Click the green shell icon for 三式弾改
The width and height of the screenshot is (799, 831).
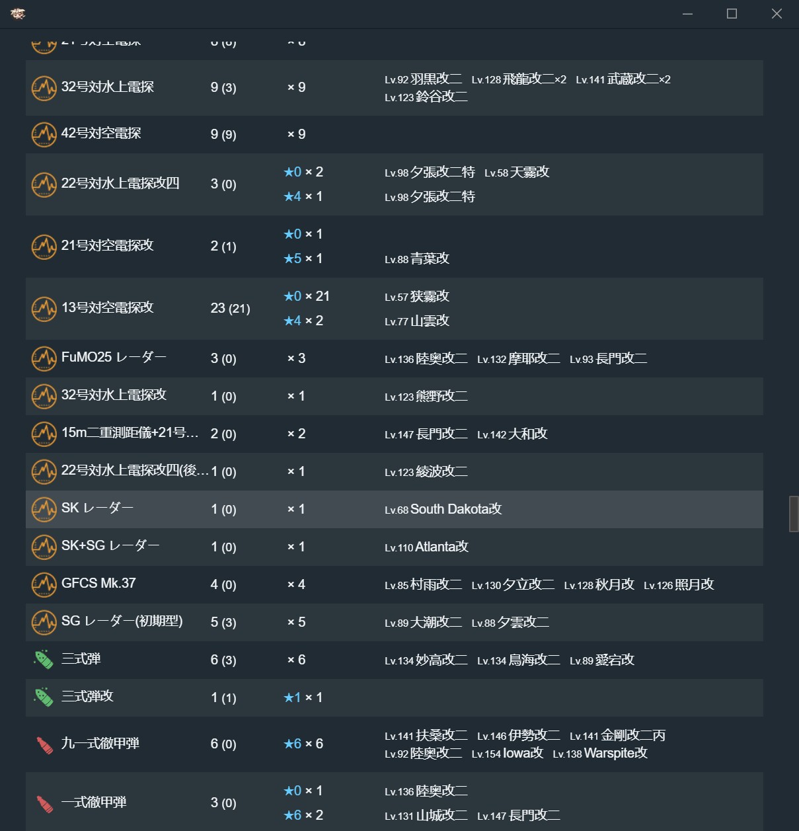pyautogui.click(x=44, y=697)
